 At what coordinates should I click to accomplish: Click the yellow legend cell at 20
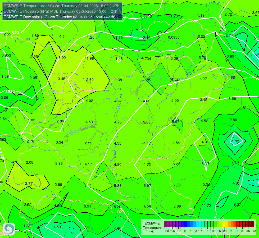(x=224, y=224)
